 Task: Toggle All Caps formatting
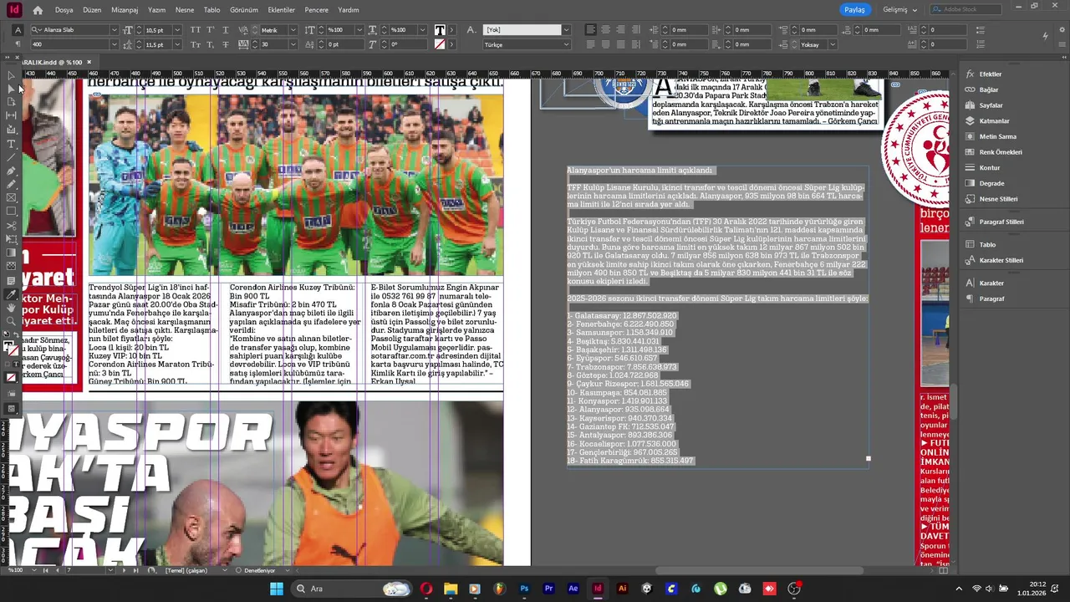(x=195, y=30)
